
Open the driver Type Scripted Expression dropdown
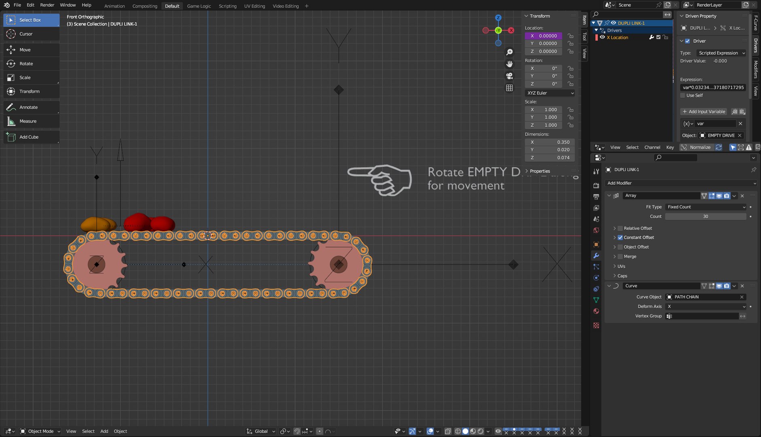[721, 53]
